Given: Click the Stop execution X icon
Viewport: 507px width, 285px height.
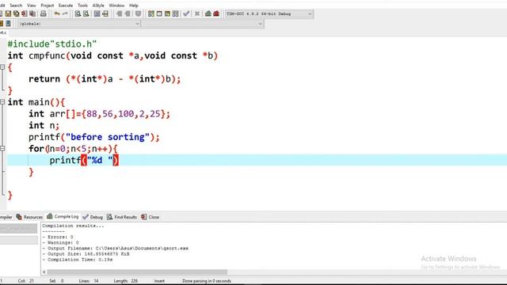Looking at the screenshot, I should 197,13.
